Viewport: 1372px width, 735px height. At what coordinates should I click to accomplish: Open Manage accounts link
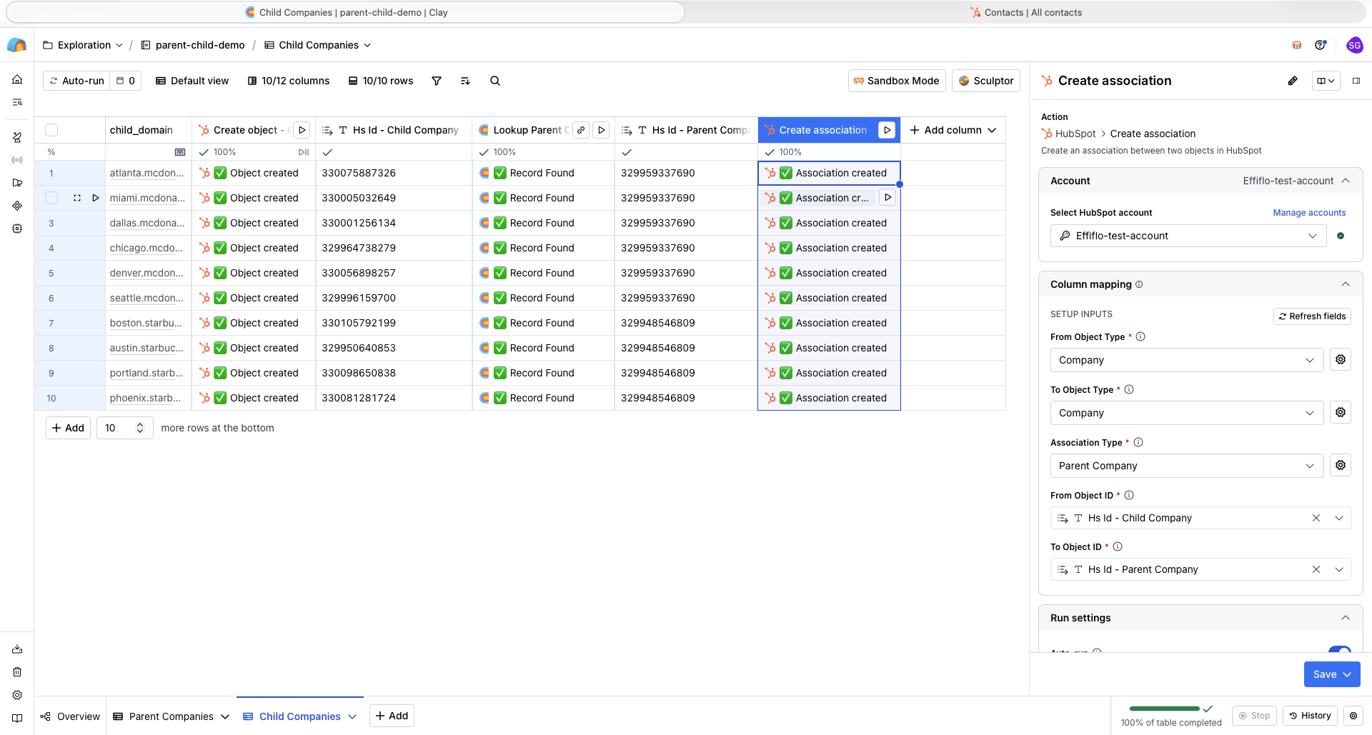tap(1309, 213)
